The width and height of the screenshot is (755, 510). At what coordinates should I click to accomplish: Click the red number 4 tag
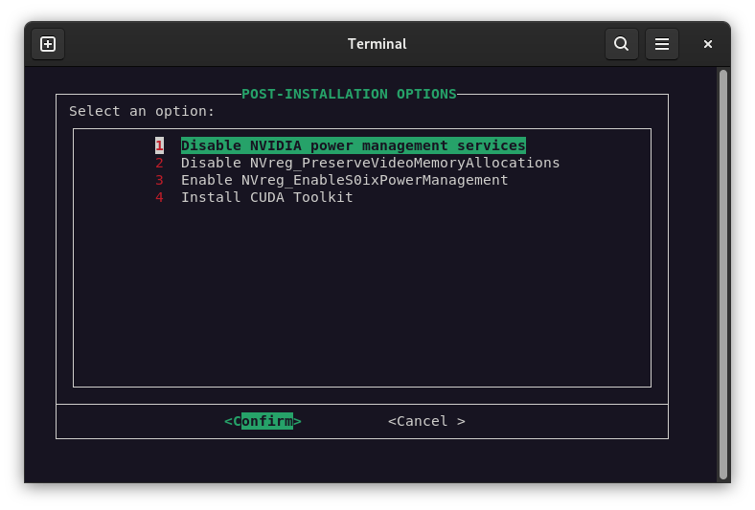coord(160,197)
